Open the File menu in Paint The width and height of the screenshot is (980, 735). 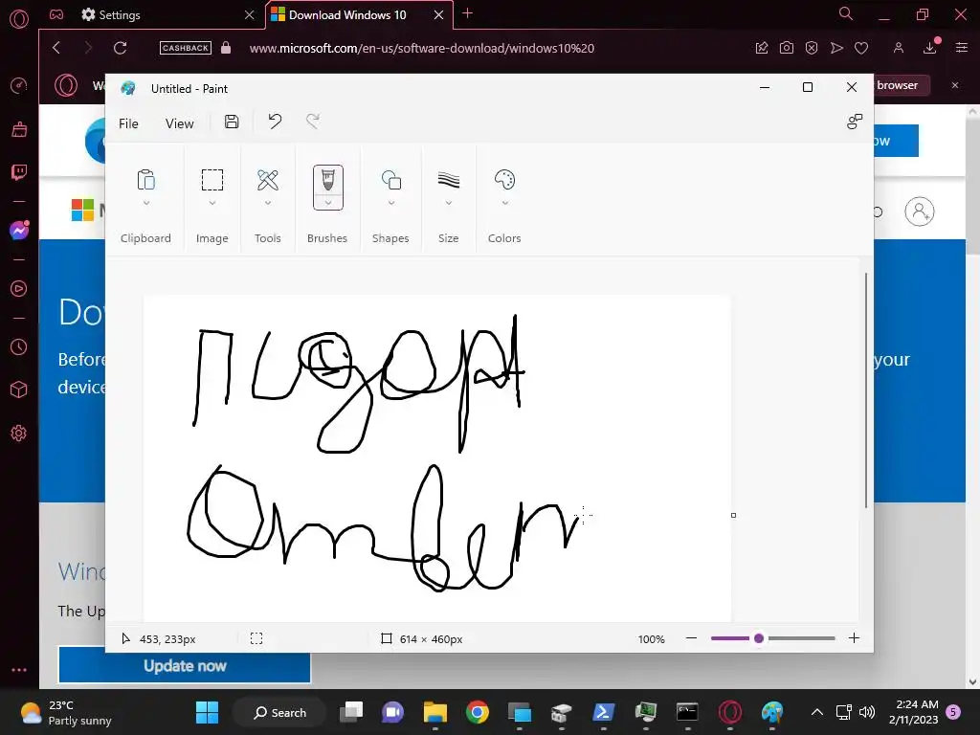(128, 123)
